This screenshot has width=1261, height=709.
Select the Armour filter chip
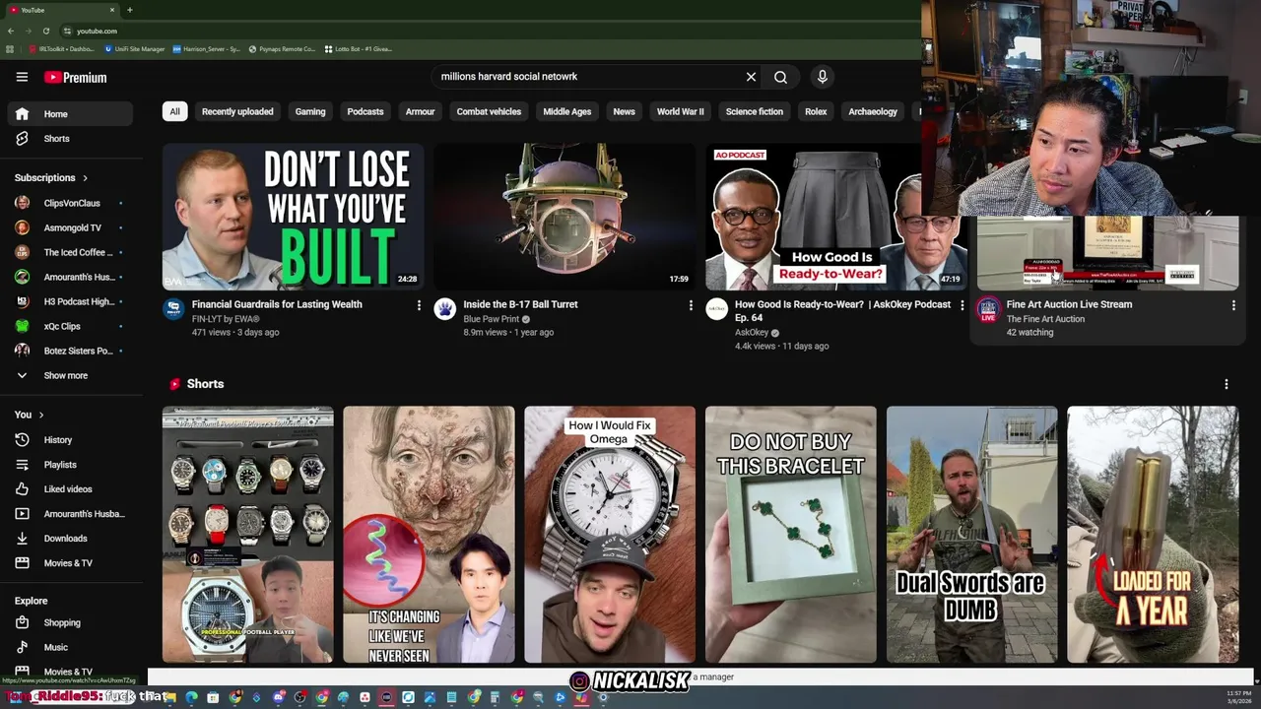point(420,111)
